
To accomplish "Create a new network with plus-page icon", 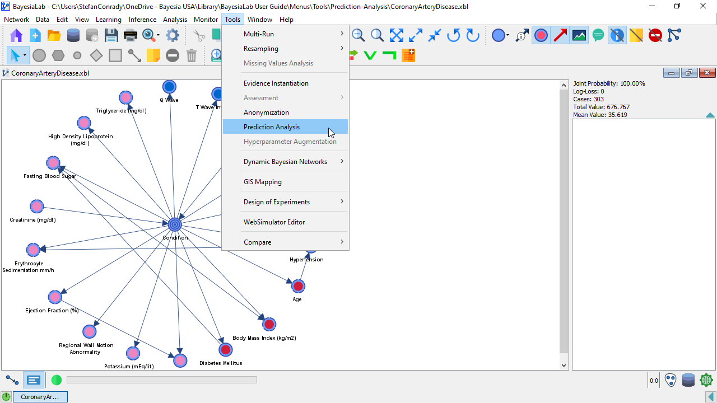I will pos(35,36).
